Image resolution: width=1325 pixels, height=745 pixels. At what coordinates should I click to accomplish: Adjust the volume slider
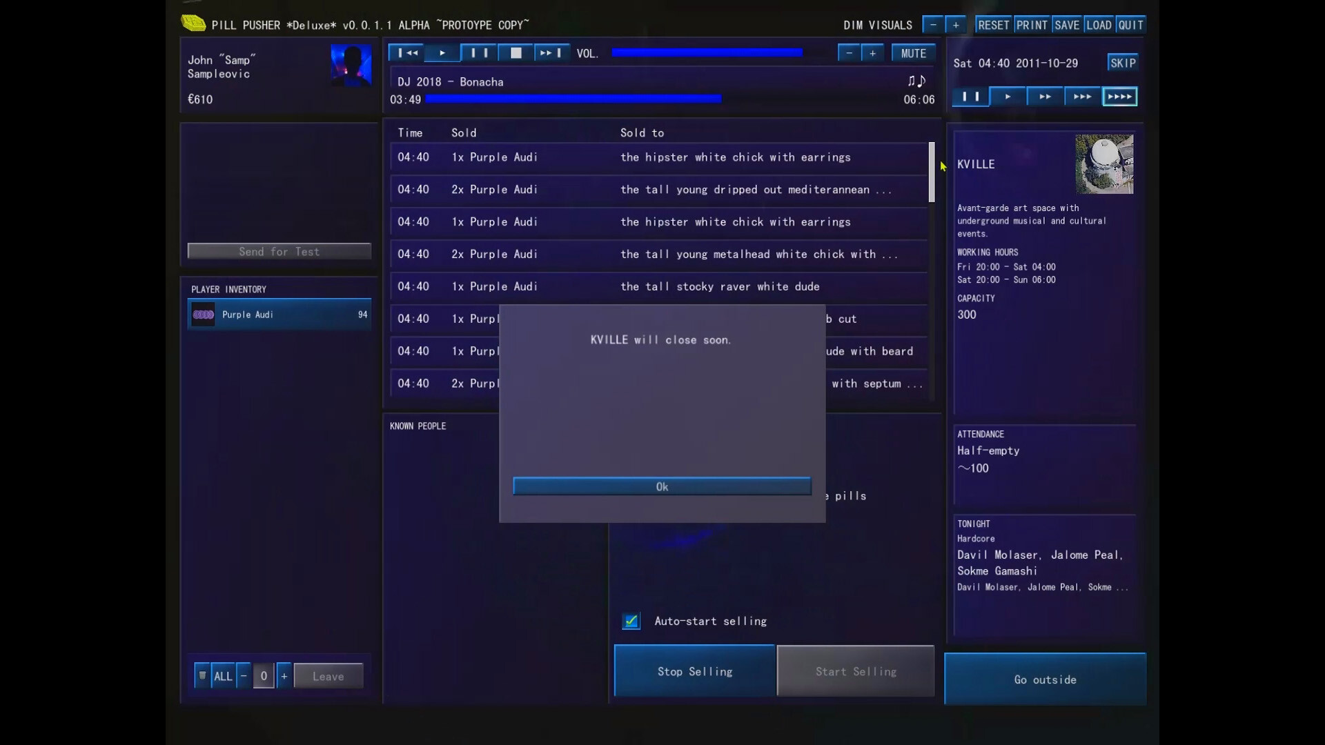[x=707, y=52]
